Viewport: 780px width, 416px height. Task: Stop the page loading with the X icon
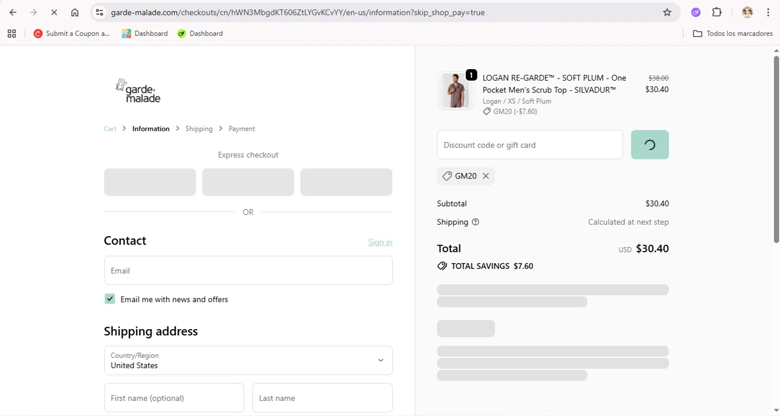(54, 12)
